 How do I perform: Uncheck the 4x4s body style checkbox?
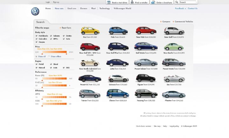(64, 39)
